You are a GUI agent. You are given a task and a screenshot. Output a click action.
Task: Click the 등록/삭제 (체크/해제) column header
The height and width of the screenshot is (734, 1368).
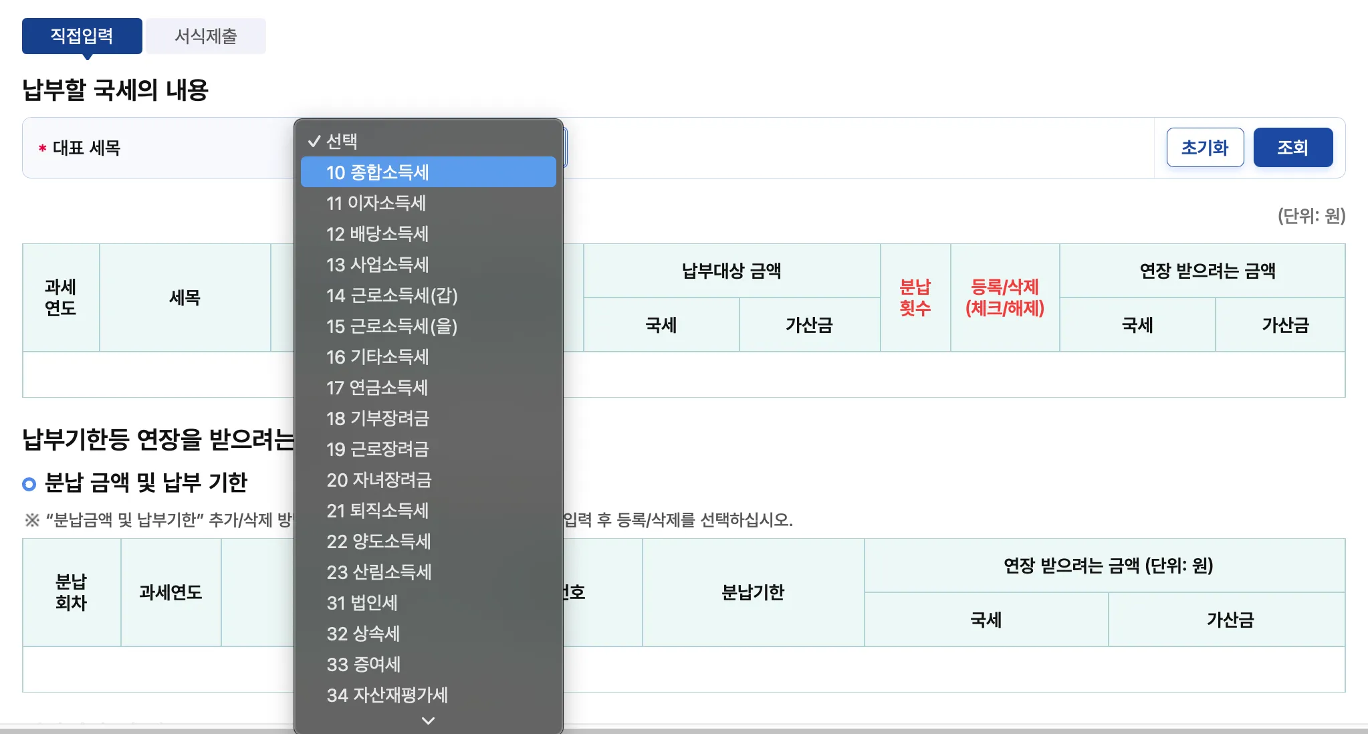point(1004,297)
